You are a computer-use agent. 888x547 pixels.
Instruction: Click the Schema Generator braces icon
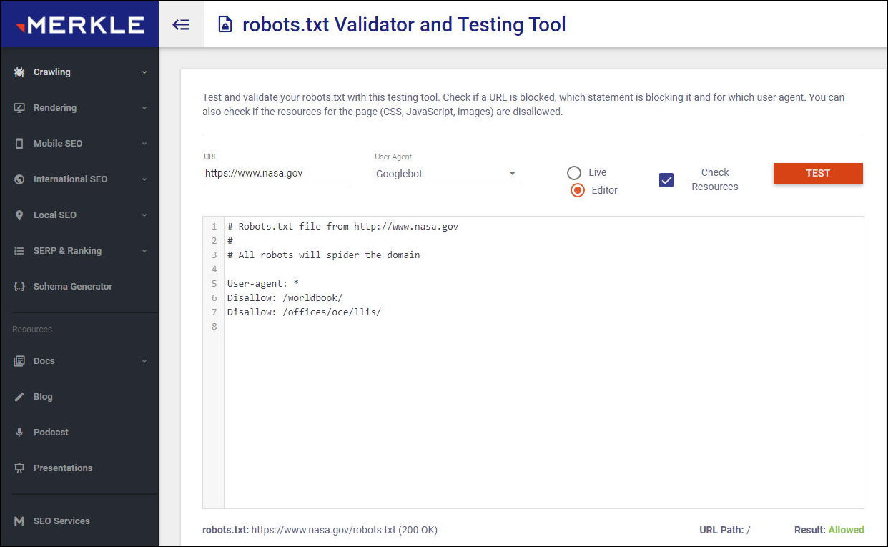19,287
